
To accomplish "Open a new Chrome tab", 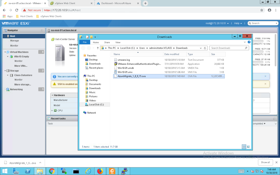I will [145, 3].
